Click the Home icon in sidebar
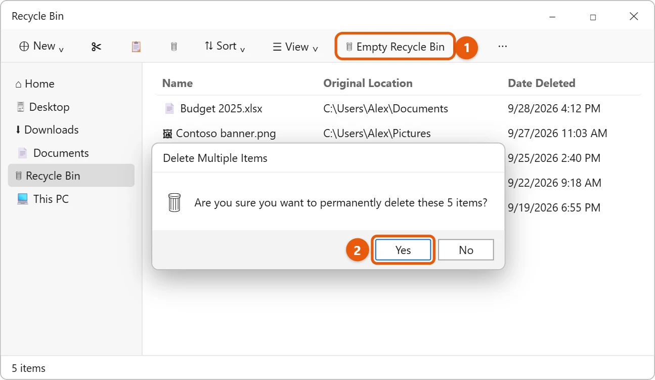 coord(19,84)
